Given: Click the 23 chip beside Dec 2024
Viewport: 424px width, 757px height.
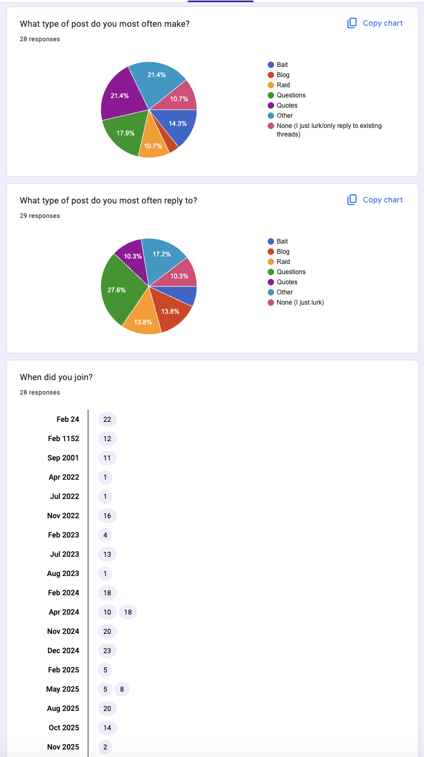Looking at the screenshot, I should [x=107, y=650].
